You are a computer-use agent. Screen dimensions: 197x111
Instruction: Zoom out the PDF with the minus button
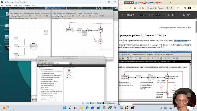(x=152, y=15)
